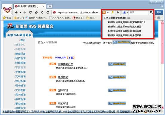The height and width of the screenshot is (115, 165).
Task: Select feed 新浪网RSS频道_军事新闻_军事要闻汇总
Action: point(127,22)
